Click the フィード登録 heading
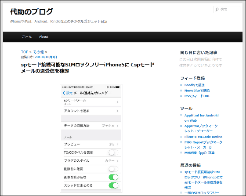Viewport: 246px width, 196px height. coord(192,78)
